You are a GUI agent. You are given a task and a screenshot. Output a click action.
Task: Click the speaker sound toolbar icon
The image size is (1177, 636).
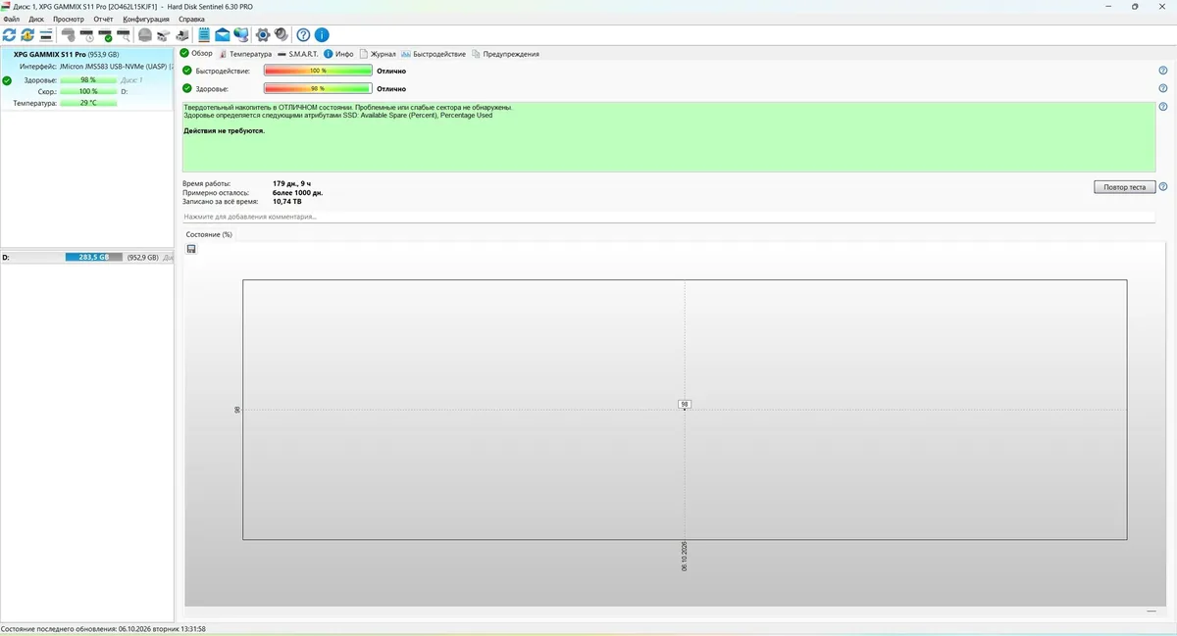tap(281, 35)
